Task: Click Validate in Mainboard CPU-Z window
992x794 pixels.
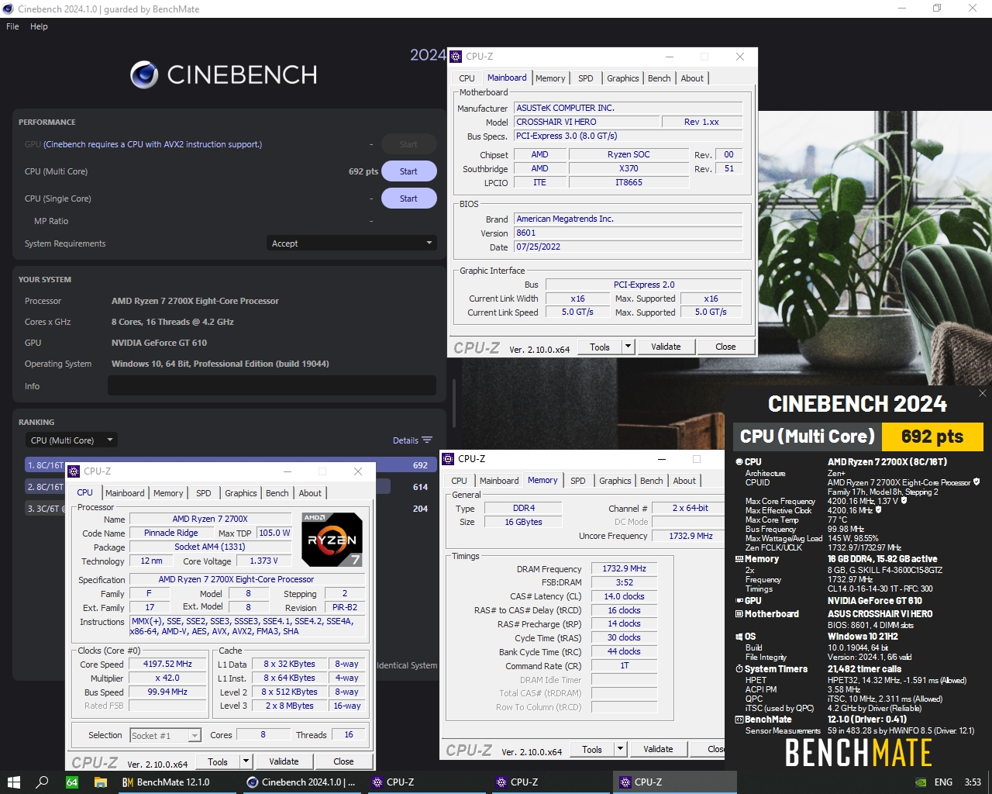Action: [x=666, y=347]
